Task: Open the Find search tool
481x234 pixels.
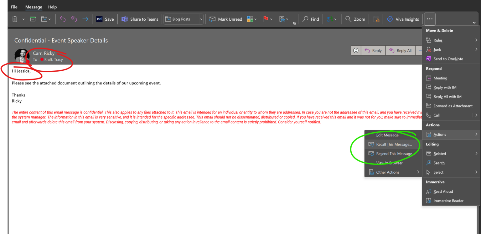Action: [x=310, y=19]
